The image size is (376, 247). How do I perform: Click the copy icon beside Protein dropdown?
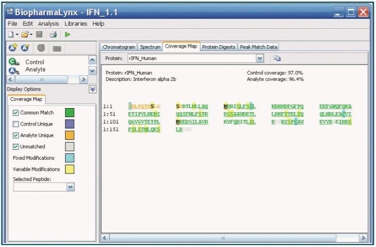pos(277,59)
